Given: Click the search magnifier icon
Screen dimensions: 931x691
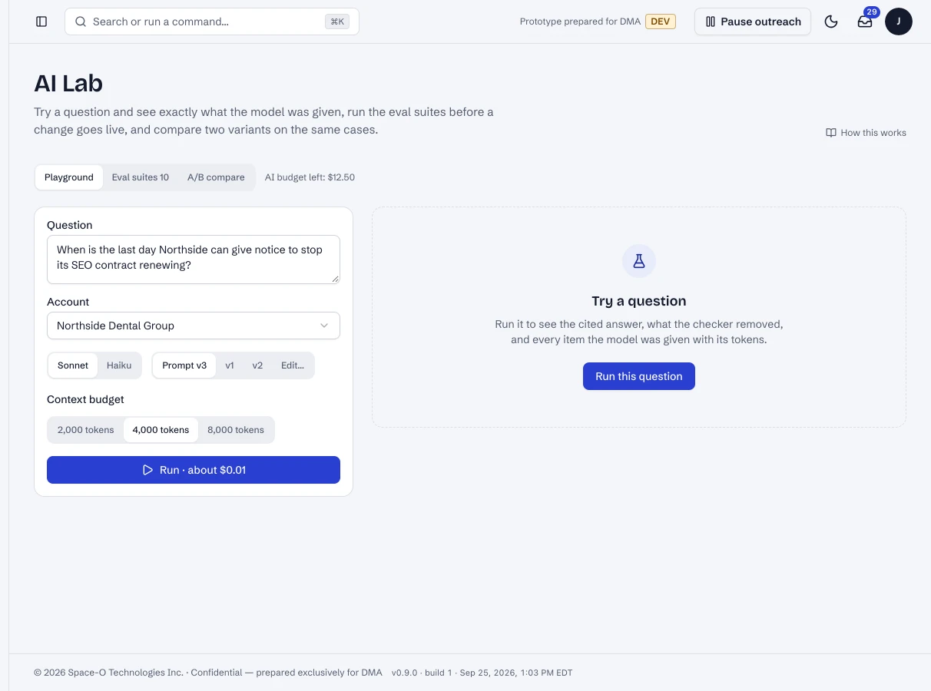Looking at the screenshot, I should click(81, 21).
